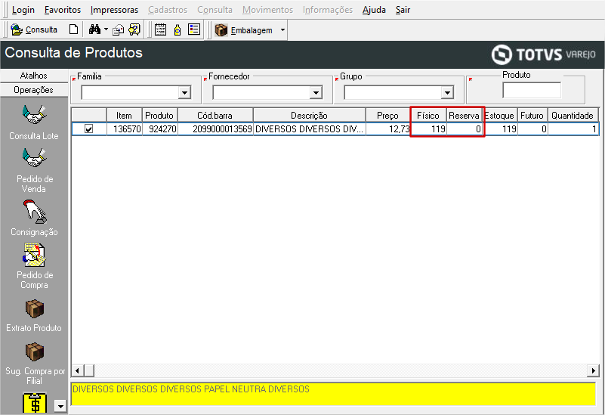
Task: Click inside the Familia filter field
Action: click(130, 92)
